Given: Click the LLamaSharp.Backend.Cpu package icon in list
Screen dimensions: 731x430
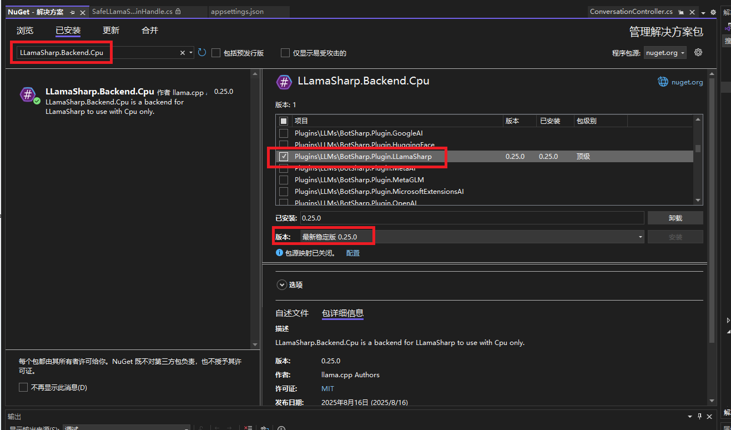Looking at the screenshot, I should tap(28, 94).
